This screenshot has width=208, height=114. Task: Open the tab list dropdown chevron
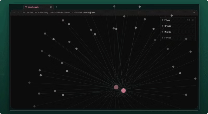[194, 7]
